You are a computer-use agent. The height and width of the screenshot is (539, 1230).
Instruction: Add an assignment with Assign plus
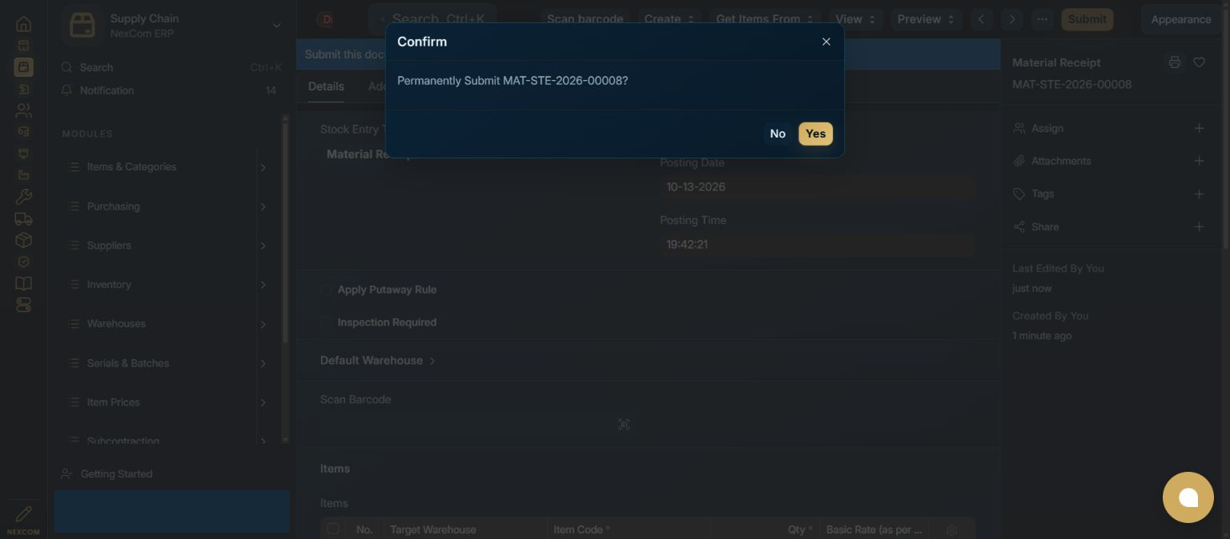click(1200, 129)
